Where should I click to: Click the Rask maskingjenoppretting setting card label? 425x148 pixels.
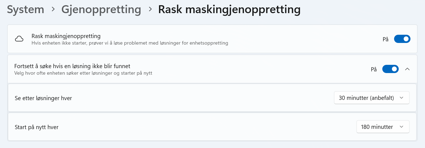(x=66, y=36)
